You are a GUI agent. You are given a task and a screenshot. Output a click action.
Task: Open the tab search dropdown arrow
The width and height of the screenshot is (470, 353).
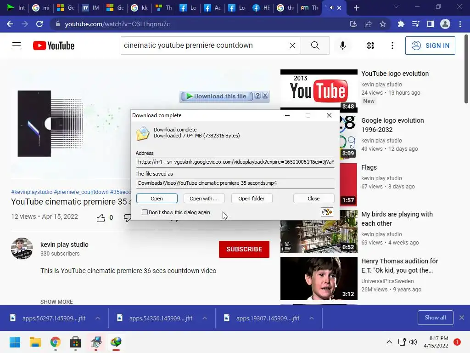[x=396, y=6]
